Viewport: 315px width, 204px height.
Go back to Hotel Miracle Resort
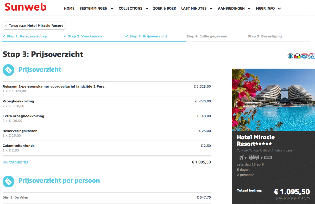[x=34, y=26]
